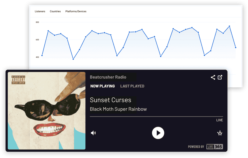Open the Platforms/Devices tab
Viewport: 248px width, 158px height.
click(76, 11)
